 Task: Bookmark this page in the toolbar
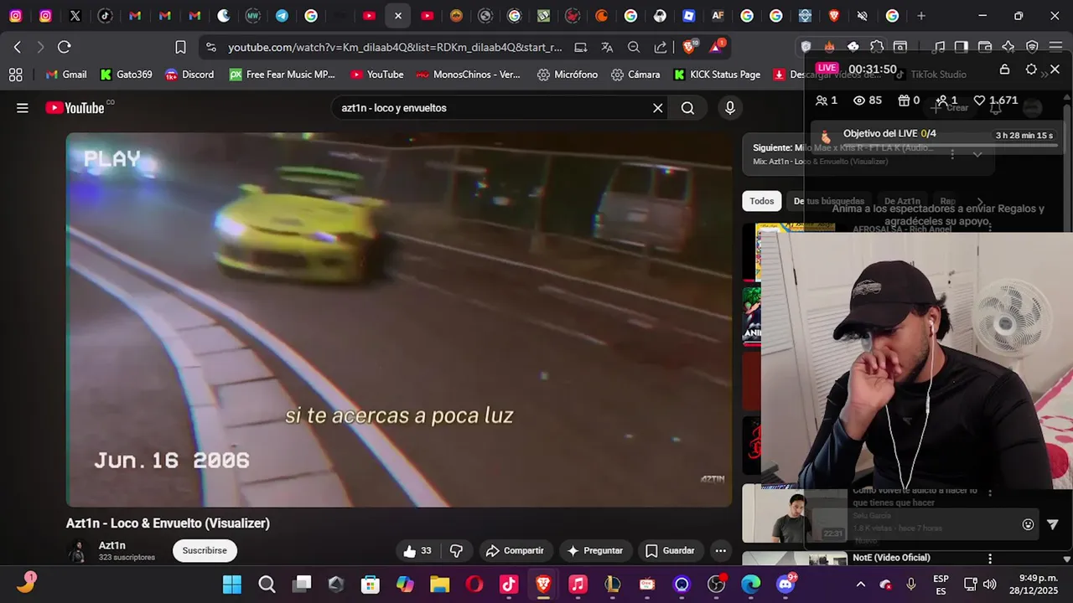pyautogui.click(x=180, y=47)
